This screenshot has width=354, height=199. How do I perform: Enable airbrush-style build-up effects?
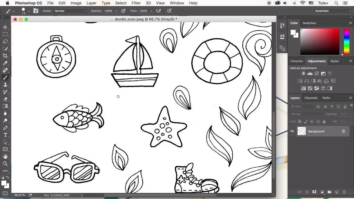(x=158, y=11)
